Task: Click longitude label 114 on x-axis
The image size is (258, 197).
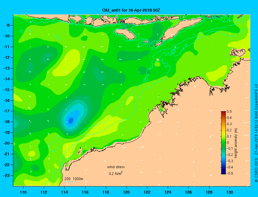Action: coord(64,192)
